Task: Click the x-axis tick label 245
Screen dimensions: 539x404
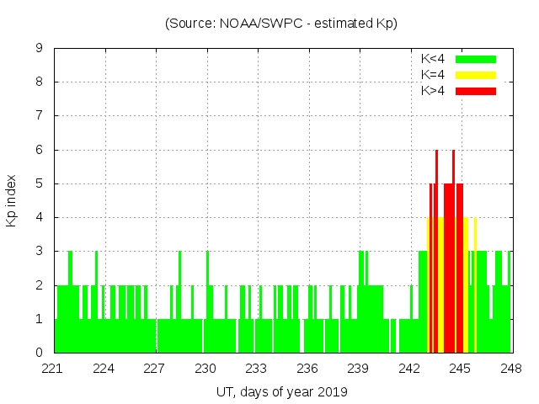Action: [460, 369]
